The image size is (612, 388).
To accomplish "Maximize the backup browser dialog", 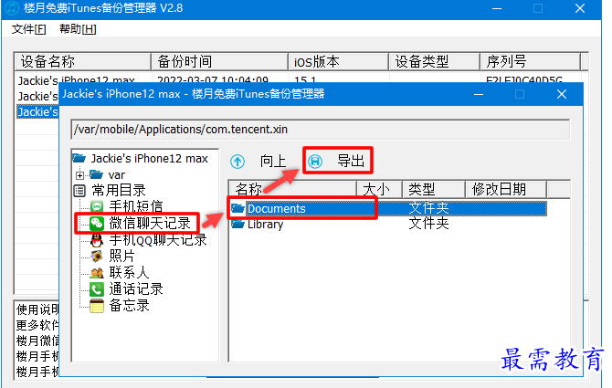I will 520,94.
